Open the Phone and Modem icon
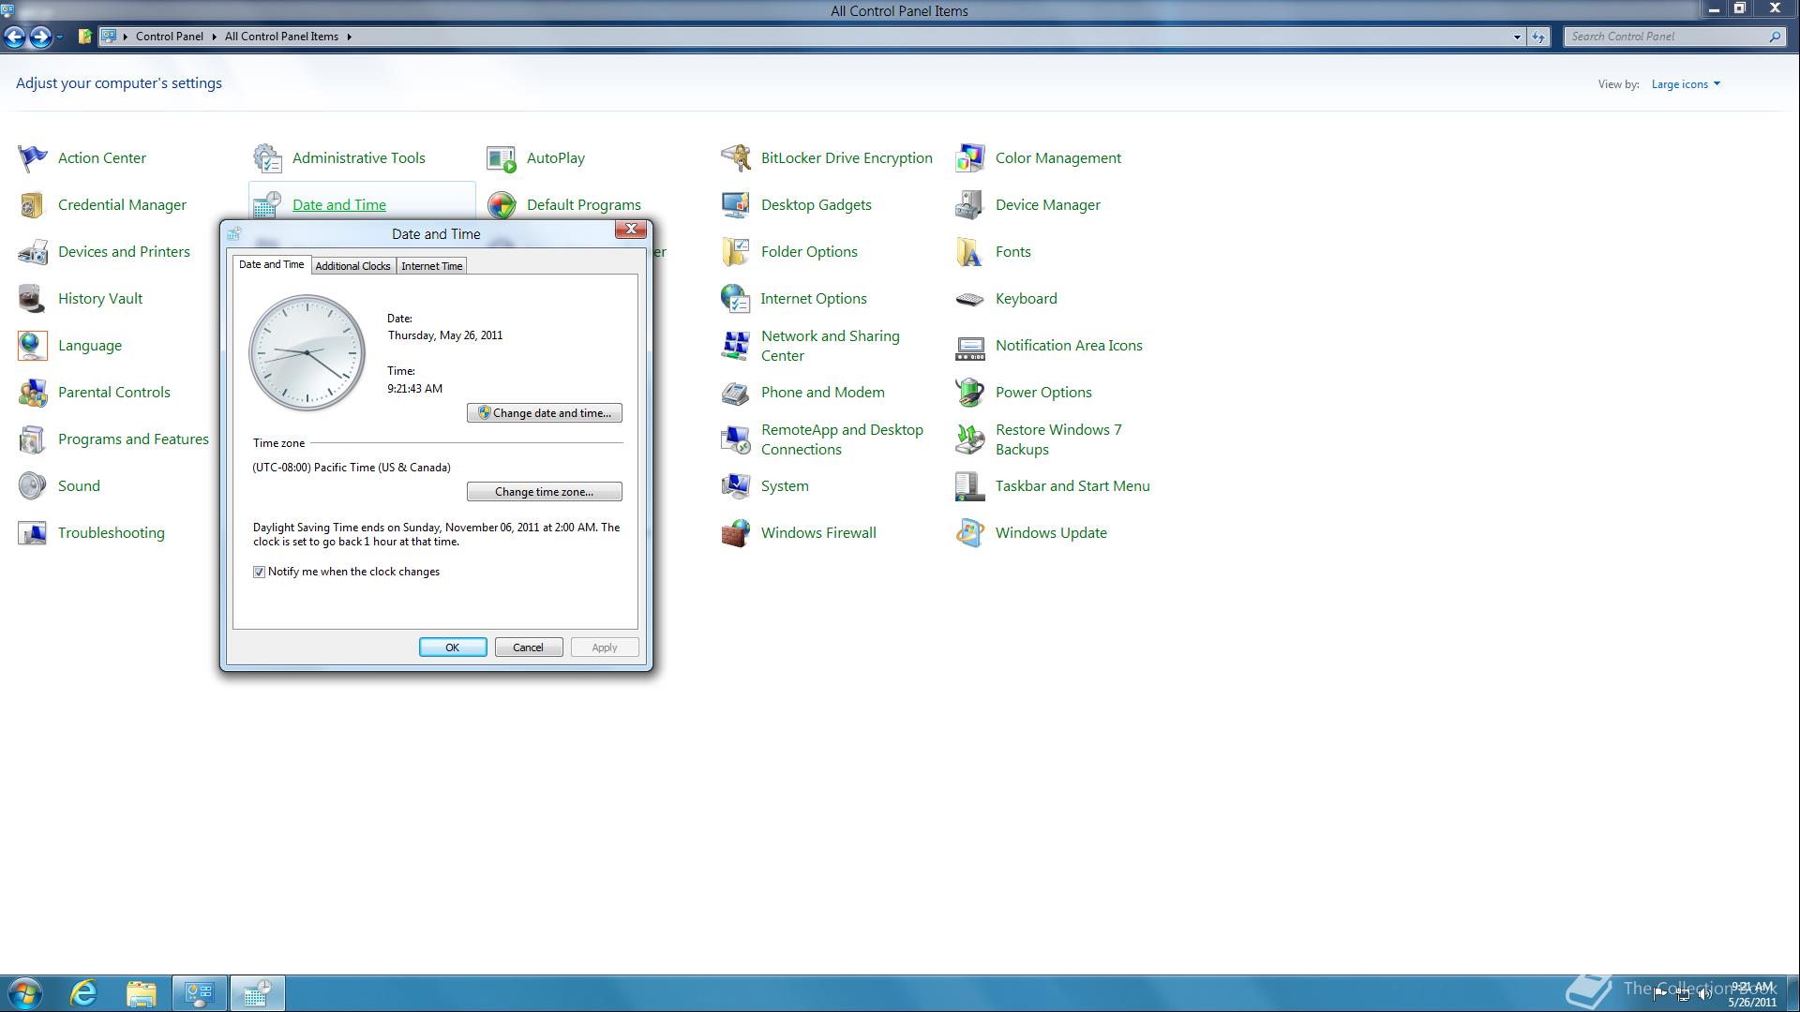Image resolution: width=1800 pixels, height=1012 pixels. (x=736, y=393)
